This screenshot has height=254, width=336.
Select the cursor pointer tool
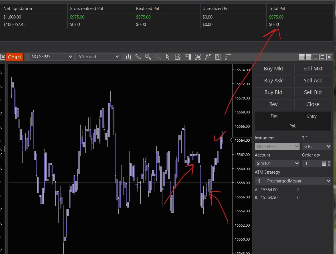pos(168,57)
